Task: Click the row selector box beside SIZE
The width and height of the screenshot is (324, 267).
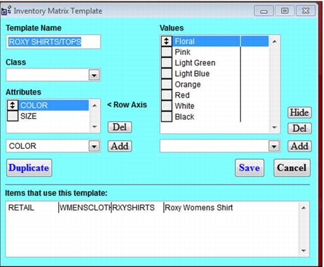Action: click(13, 116)
